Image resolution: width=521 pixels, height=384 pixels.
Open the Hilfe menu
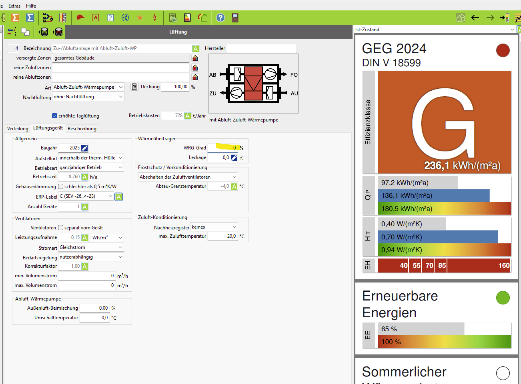click(31, 6)
